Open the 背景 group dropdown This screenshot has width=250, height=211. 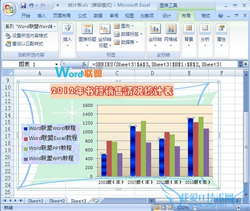coord(189,35)
